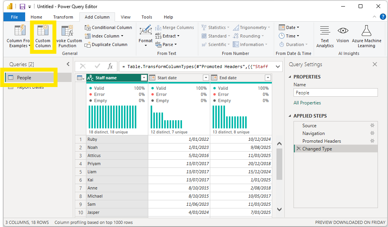Click scroll down arrow of data grid

(279, 210)
